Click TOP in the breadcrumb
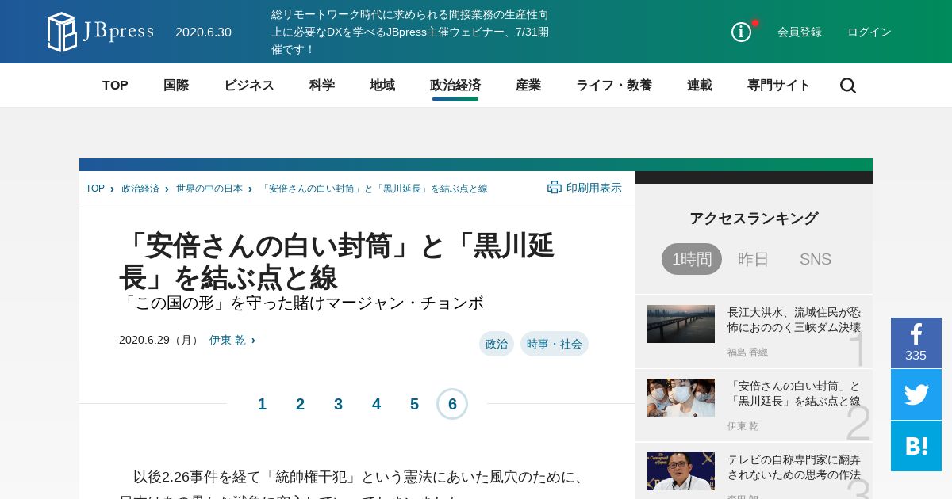This screenshot has width=952, height=499. (x=95, y=189)
